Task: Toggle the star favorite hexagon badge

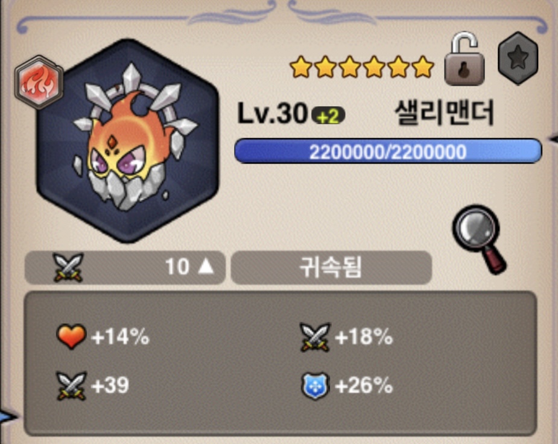Action: pos(518,58)
